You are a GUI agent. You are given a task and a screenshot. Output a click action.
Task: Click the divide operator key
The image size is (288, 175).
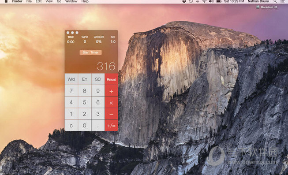click(x=111, y=91)
